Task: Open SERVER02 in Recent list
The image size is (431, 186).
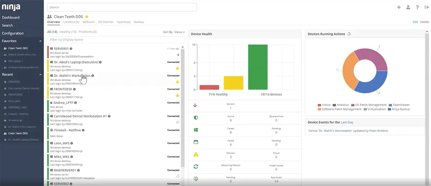Action: (x=14, y=82)
